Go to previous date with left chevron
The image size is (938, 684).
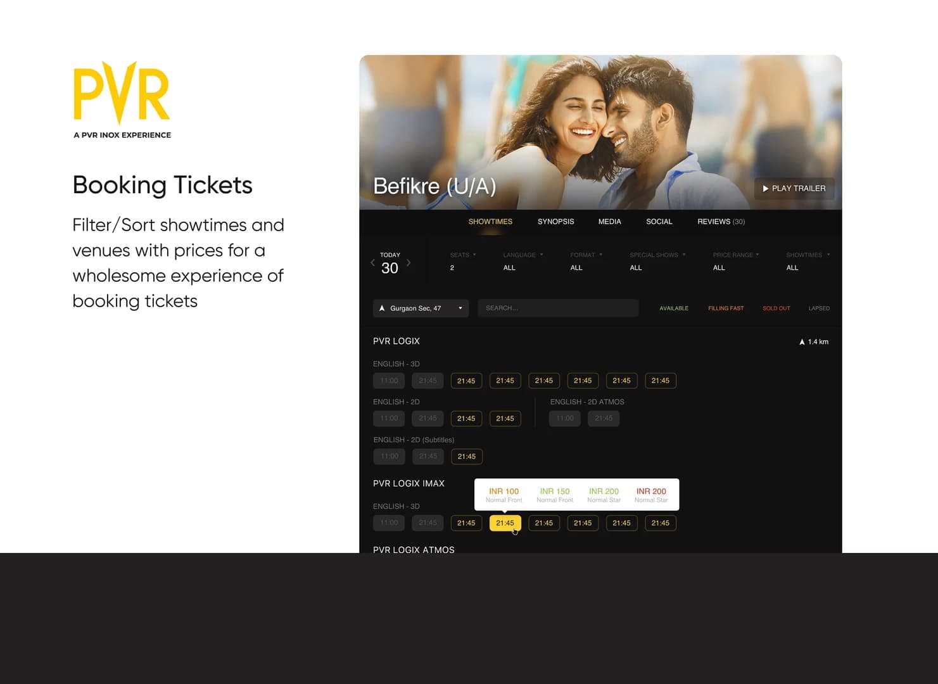click(x=372, y=262)
